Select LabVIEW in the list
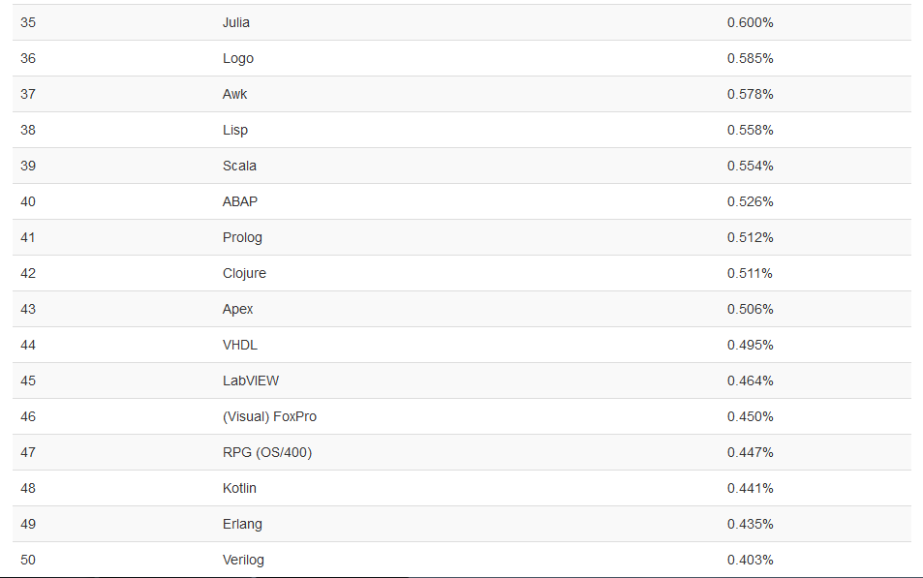923x578 pixels. [x=251, y=380]
